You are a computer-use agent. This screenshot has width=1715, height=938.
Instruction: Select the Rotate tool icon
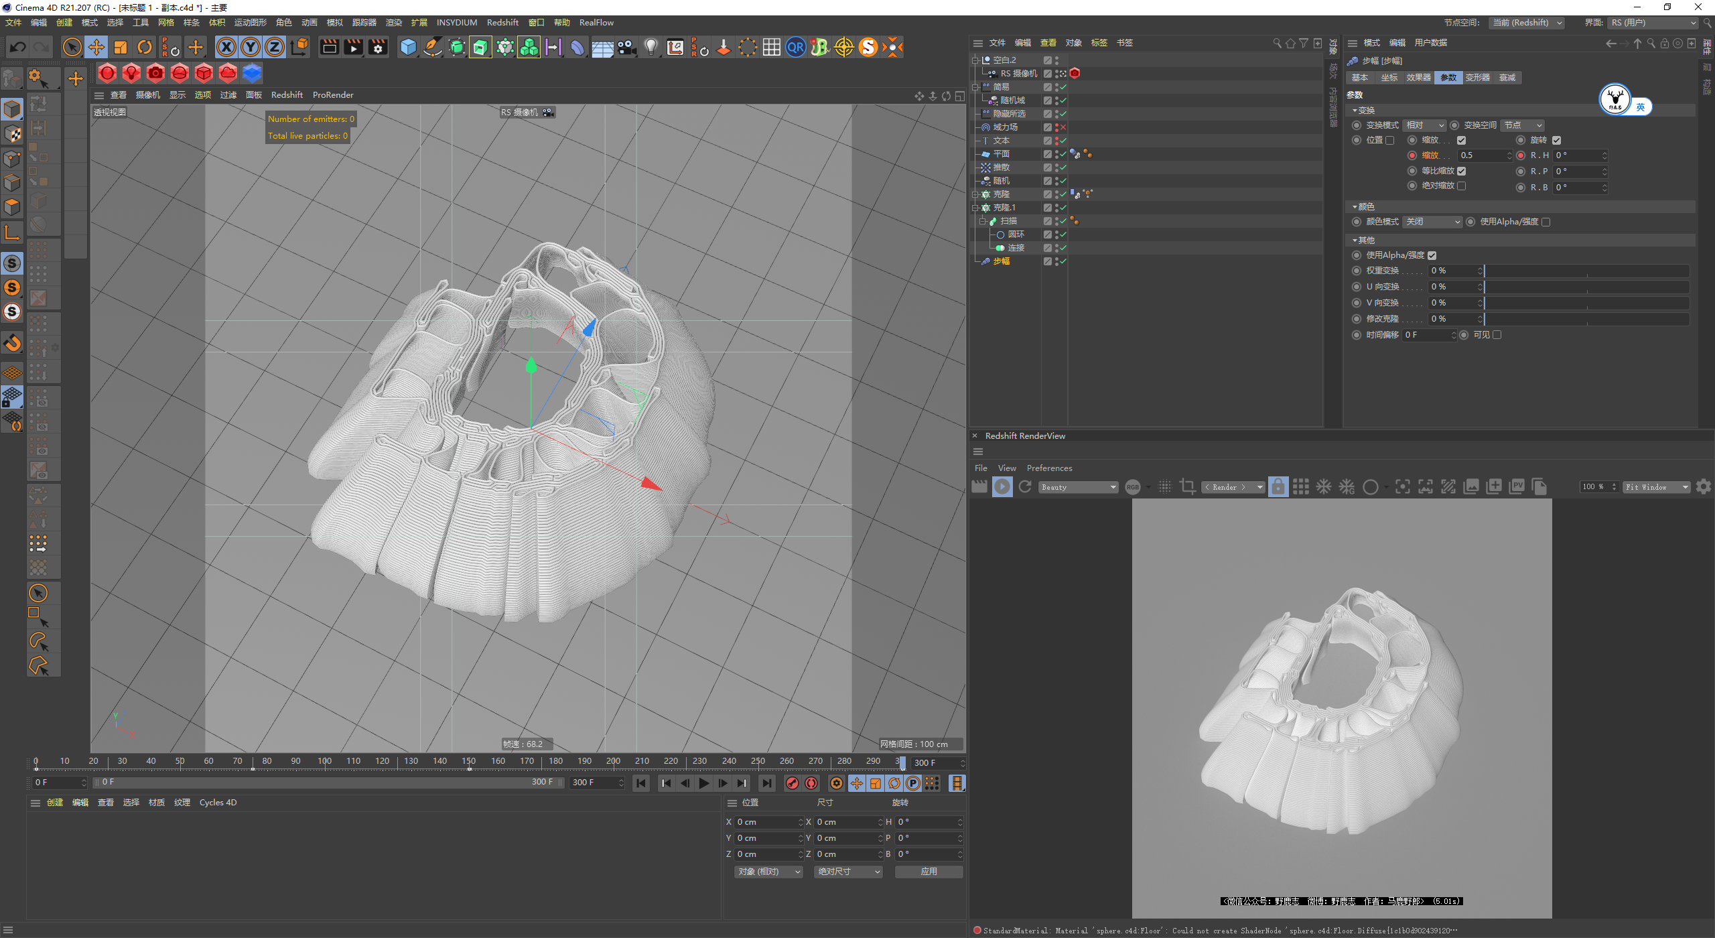(145, 47)
